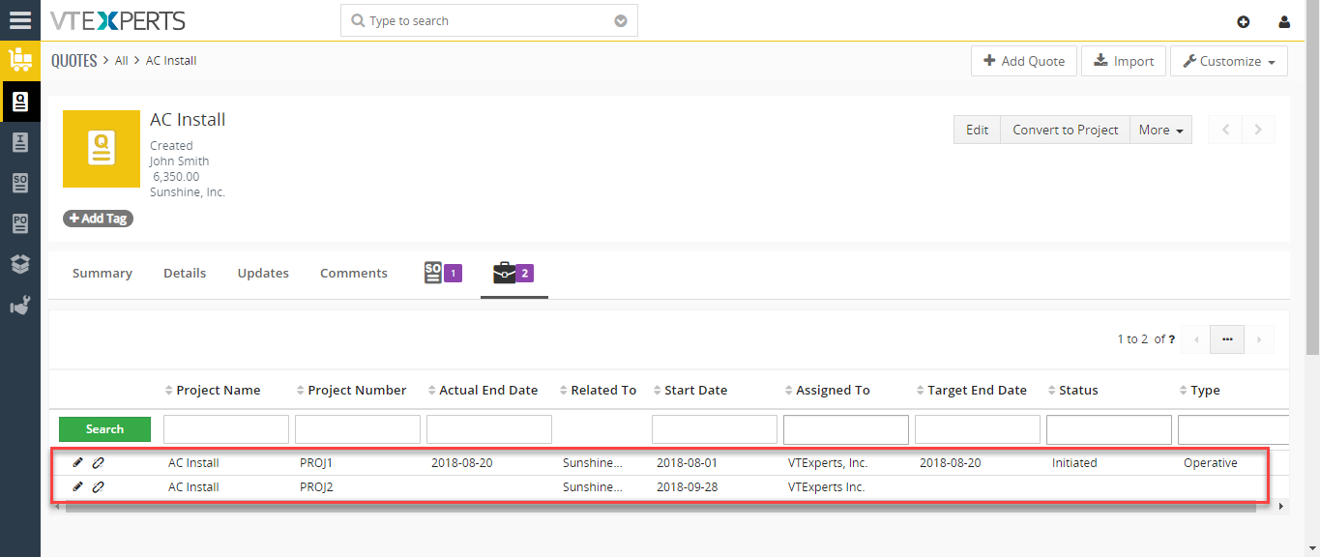This screenshot has height=557, width=1320.
Task: Open the Sales Orders related tab
Action: click(443, 273)
